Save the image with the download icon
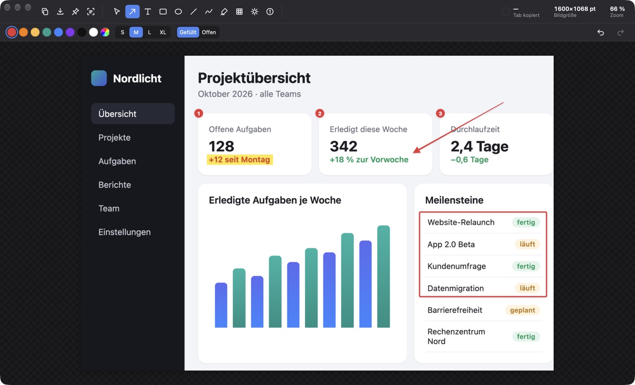Image resolution: width=635 pixels, height=385 pixels. [60, 12]
